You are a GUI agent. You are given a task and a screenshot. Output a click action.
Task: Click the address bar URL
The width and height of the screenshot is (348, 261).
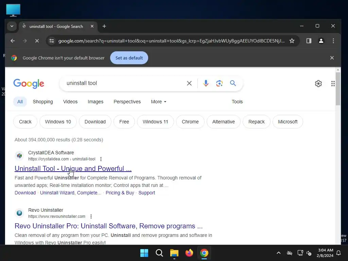point(171,41)
